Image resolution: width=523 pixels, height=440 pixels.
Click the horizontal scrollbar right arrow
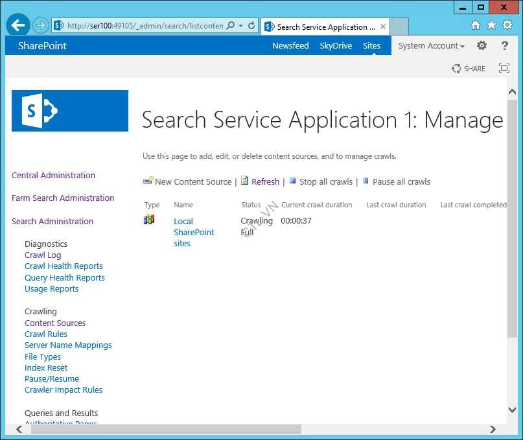[x=493, y=430]
